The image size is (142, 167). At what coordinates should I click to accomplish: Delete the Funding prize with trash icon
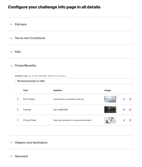(x=130, y=110)
